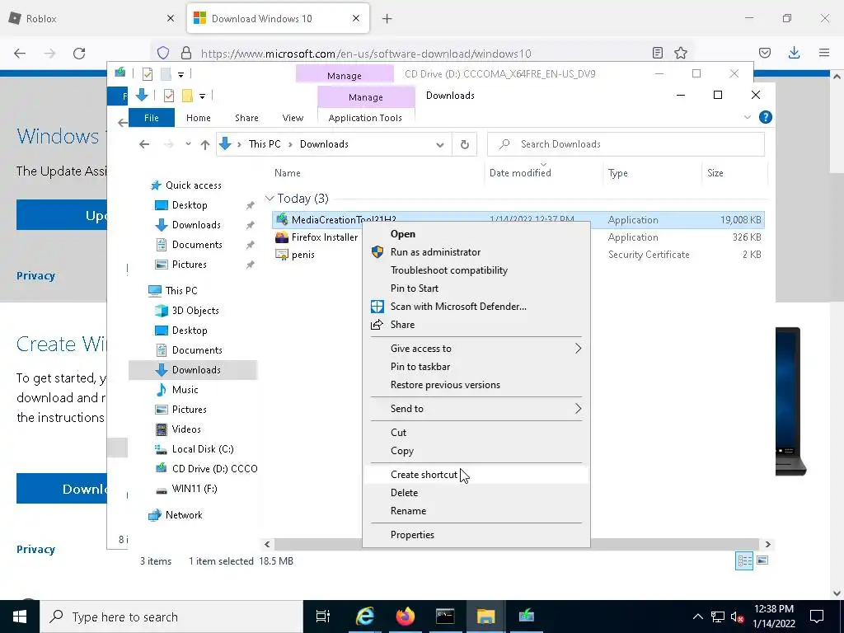Open Network in navigation pane
The image size is (844, 633).
184,514
